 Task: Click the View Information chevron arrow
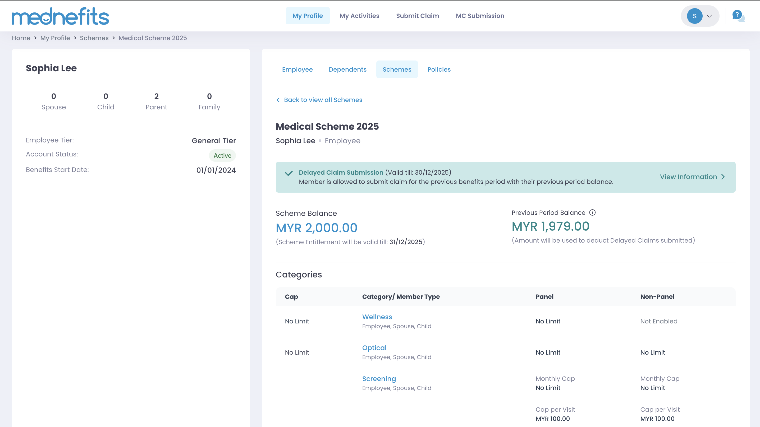(x=723, y=177)
